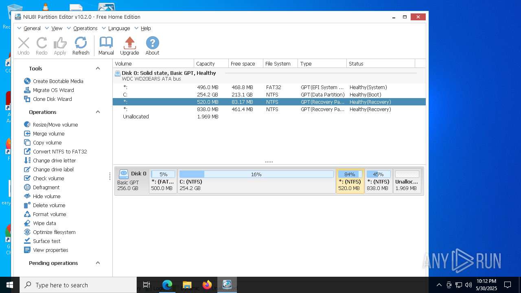Select Change drive letter
This screenshot has height=293, width=521.
pyautogui.click(x=50, y=160)
